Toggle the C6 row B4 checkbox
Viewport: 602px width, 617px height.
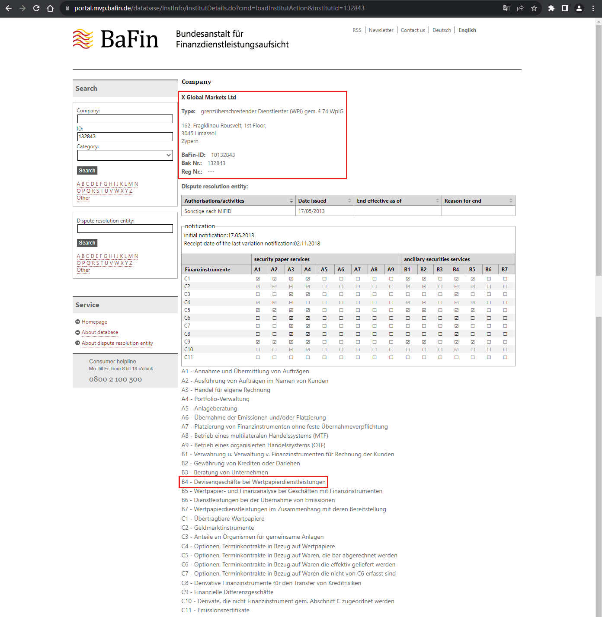pos(456,318)
